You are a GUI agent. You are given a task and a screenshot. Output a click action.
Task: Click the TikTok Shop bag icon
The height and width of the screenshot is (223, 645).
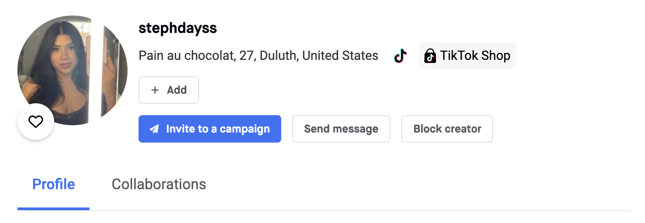click(x=430, y=56)
